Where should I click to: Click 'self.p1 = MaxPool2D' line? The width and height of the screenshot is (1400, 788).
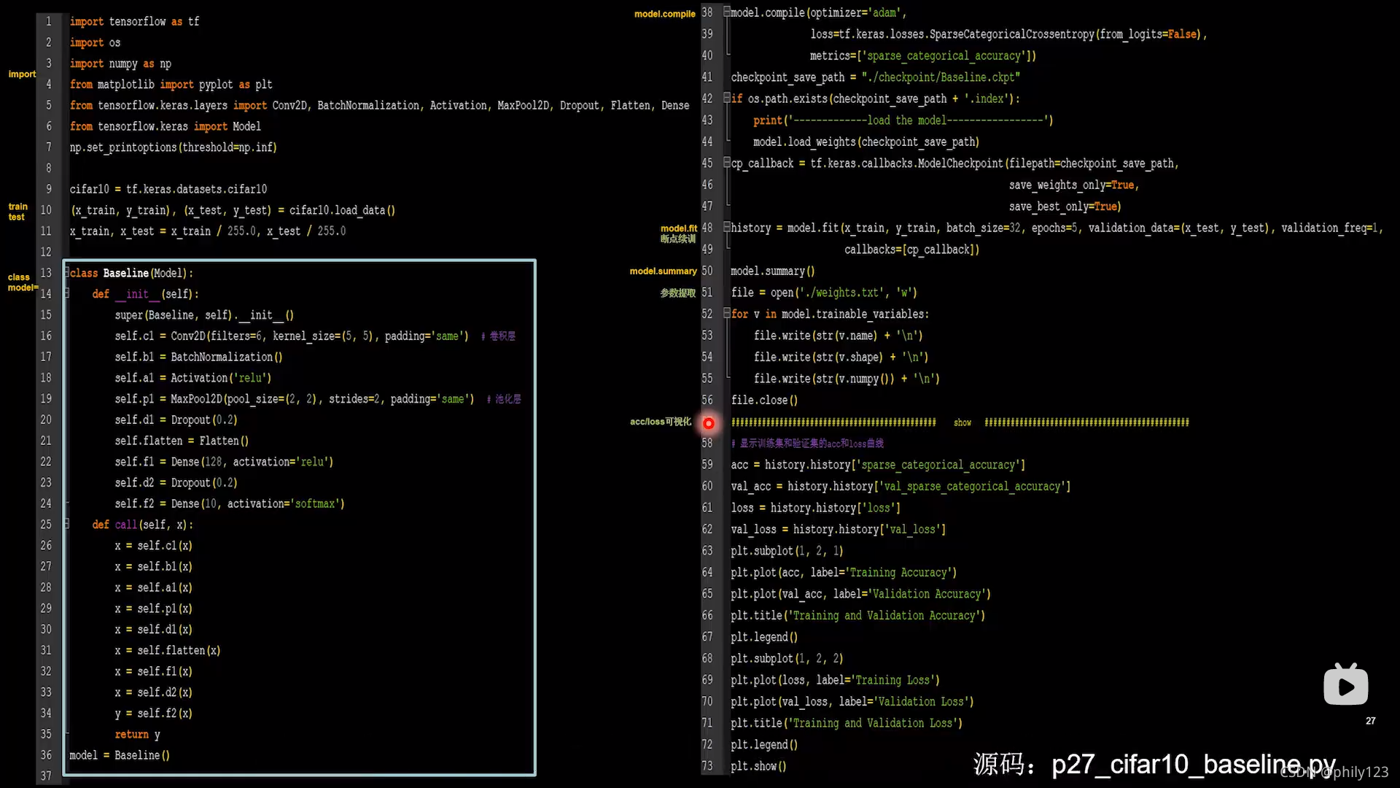coord(294,399)
